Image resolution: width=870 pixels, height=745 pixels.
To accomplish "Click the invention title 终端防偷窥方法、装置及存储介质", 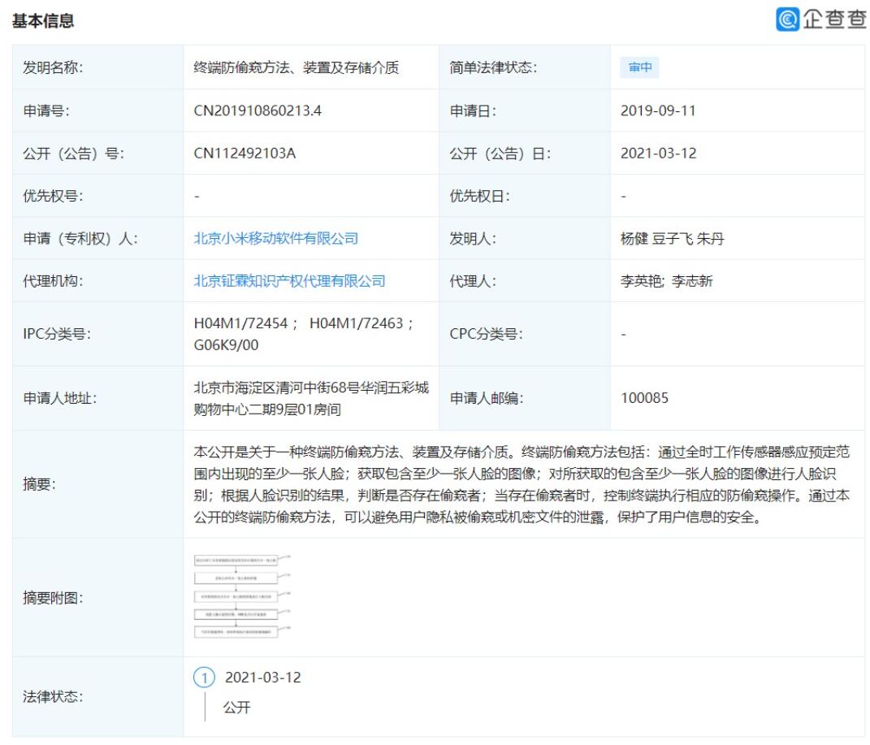I will [x=296, y=68].
